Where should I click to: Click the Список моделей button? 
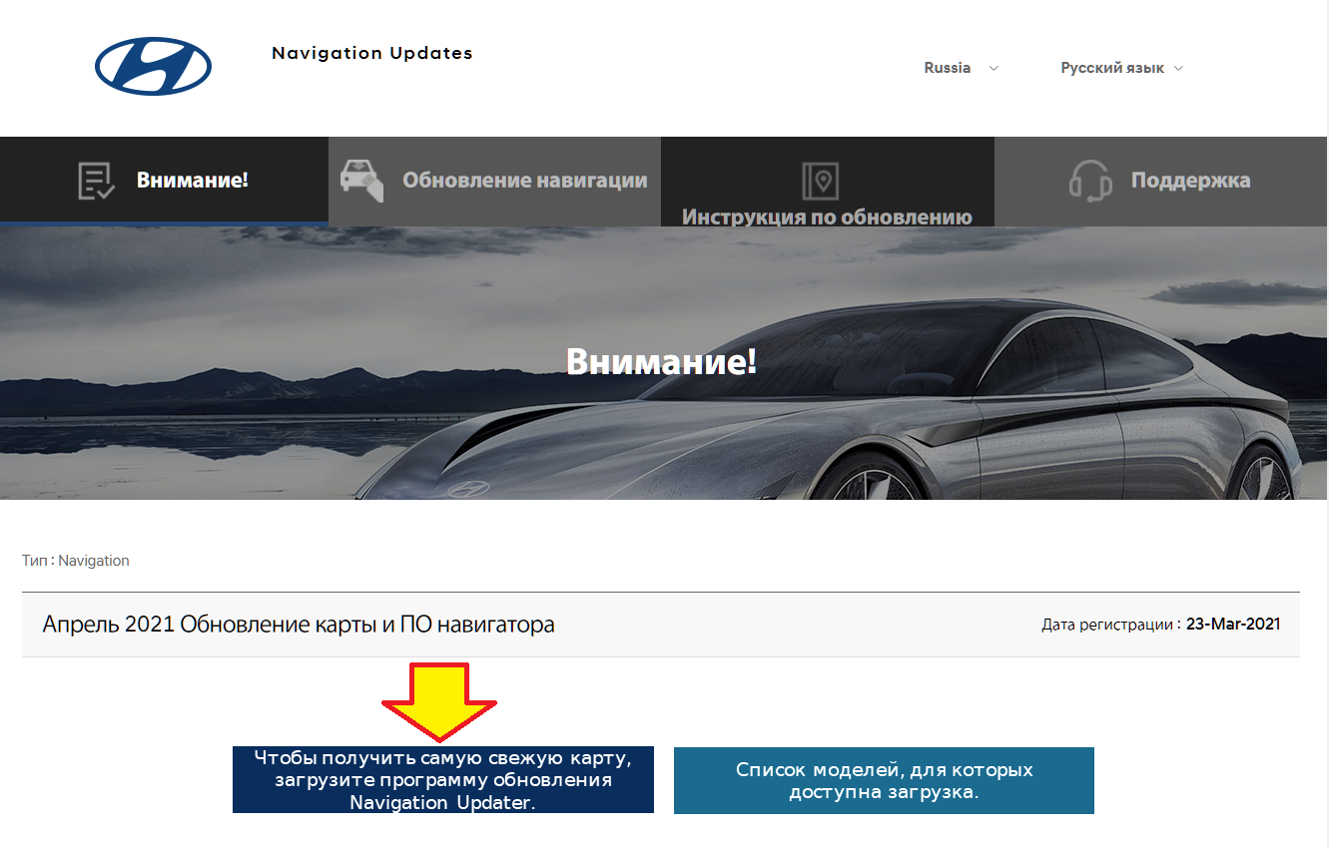(x=884, y=780)
